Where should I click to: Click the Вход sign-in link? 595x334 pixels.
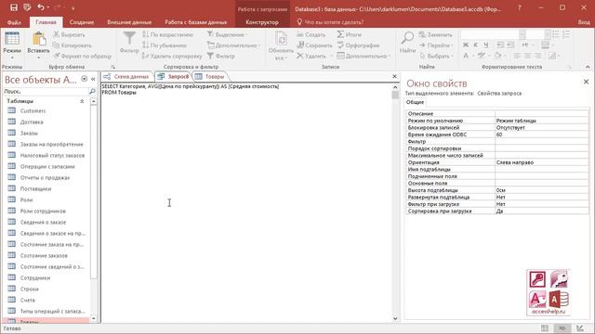point(584,22)
